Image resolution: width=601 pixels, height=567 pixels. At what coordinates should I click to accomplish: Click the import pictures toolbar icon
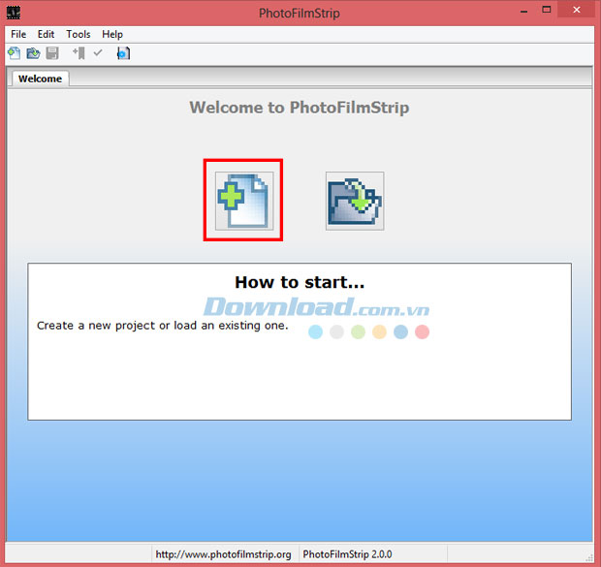point(79,53)
